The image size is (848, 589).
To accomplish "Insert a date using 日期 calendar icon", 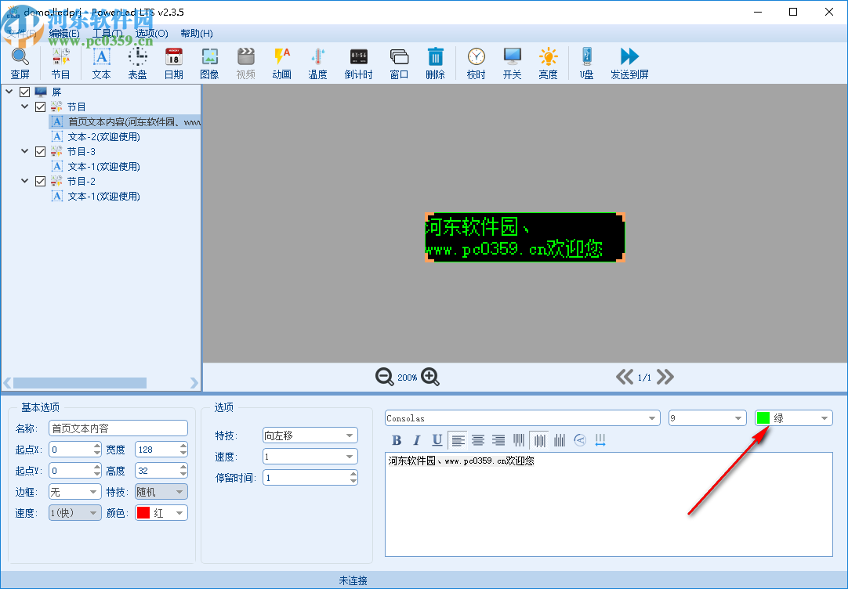I will click(173, 63).
